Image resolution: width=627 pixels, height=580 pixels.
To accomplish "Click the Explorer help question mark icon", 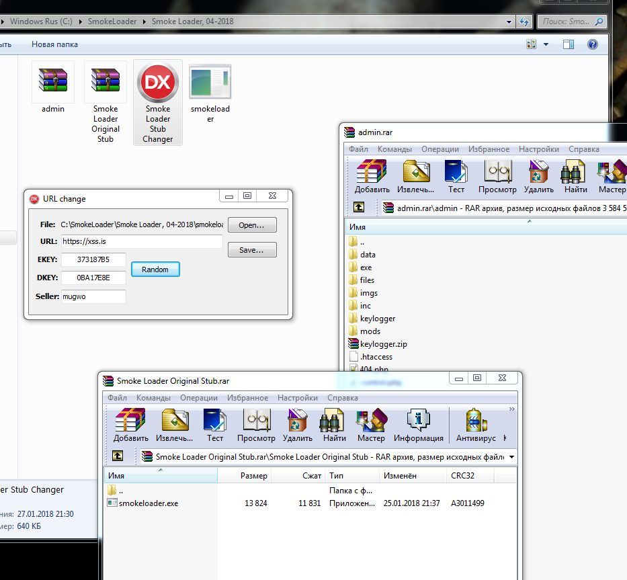I will point(593,44).
